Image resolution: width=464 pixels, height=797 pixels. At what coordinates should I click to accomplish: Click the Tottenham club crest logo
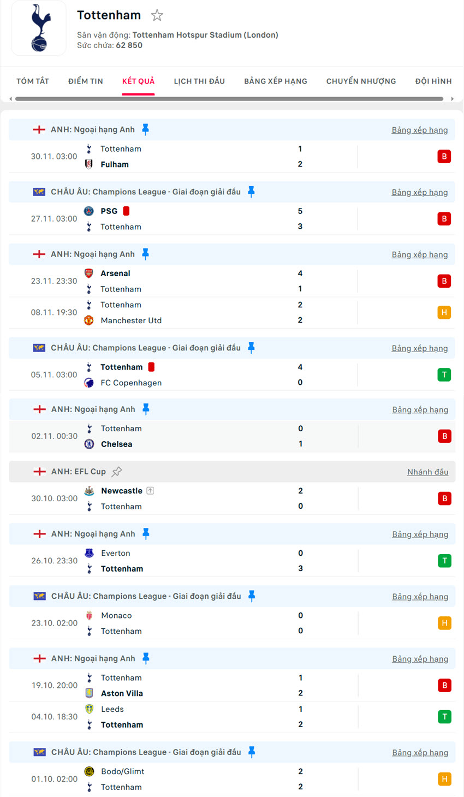[39, 28]
